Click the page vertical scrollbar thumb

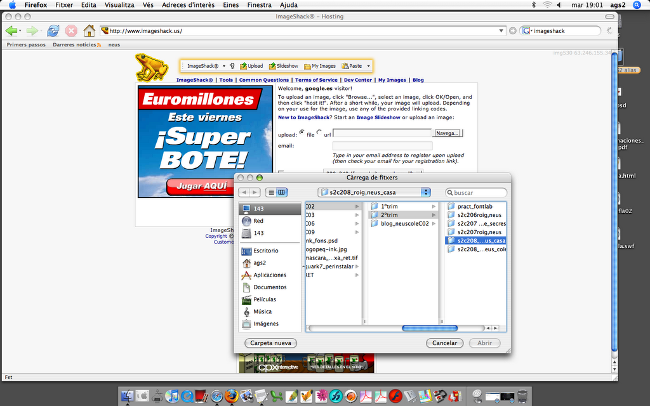(x=614, y=203)
